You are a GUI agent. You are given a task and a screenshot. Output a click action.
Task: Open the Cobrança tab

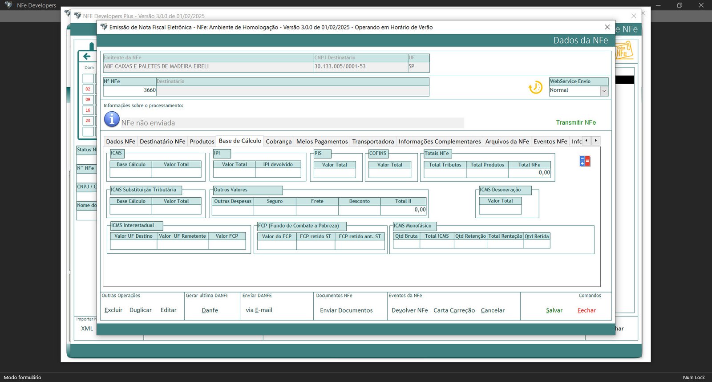[x=279, y=142]
